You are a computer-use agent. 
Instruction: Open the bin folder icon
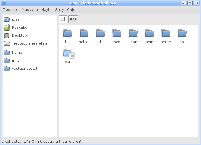[x=68, y=33]
